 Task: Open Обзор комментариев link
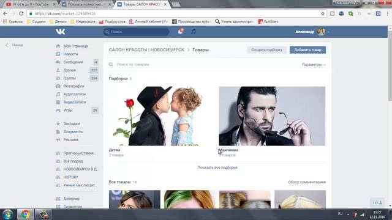pos(307,182)
